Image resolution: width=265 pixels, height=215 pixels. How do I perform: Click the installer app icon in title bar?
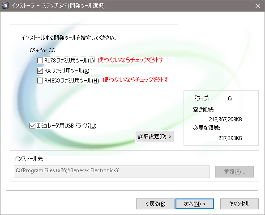(5, 6)
